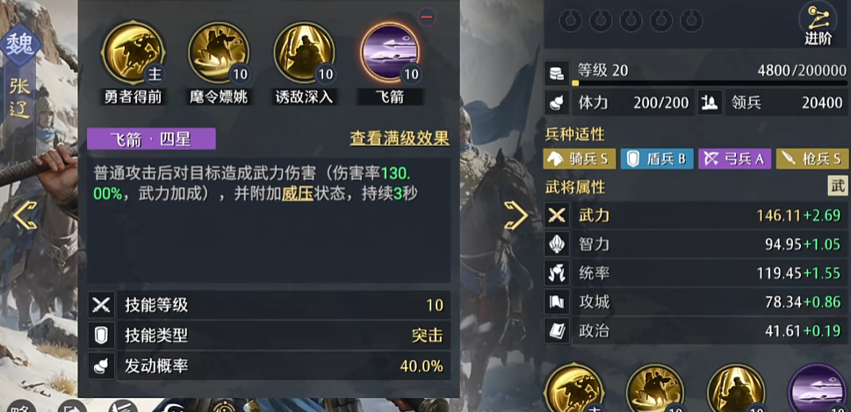Toggle the 武 attribute view button
Viewport: 851px width, 412px height.
click(837, 185)
